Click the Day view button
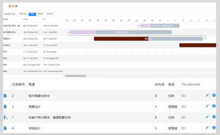220x135 pixels. 32,14
